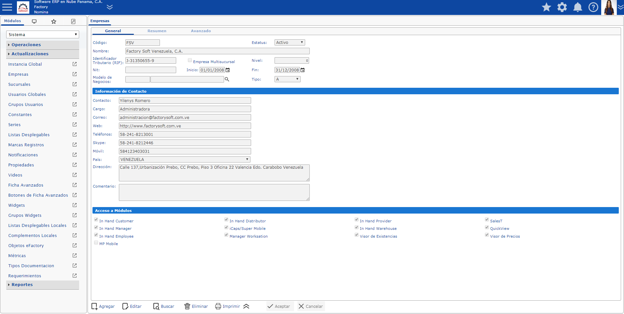The height and width of the screenshot is (314, 624).
Task: Click Modelo de Negocios search magnifier
Action: coord(227,79)
